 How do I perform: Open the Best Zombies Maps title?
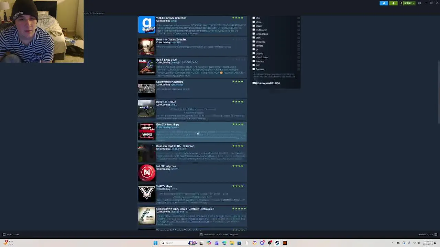167,124
